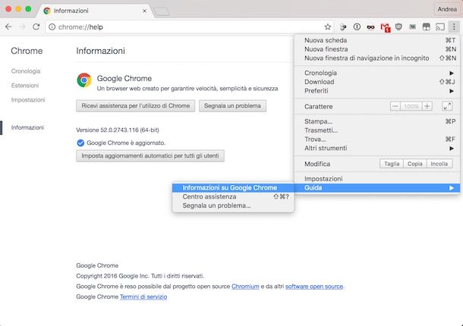Expand the Cronologia submenu
Screen dimensions: 463x326
[377, 73]
